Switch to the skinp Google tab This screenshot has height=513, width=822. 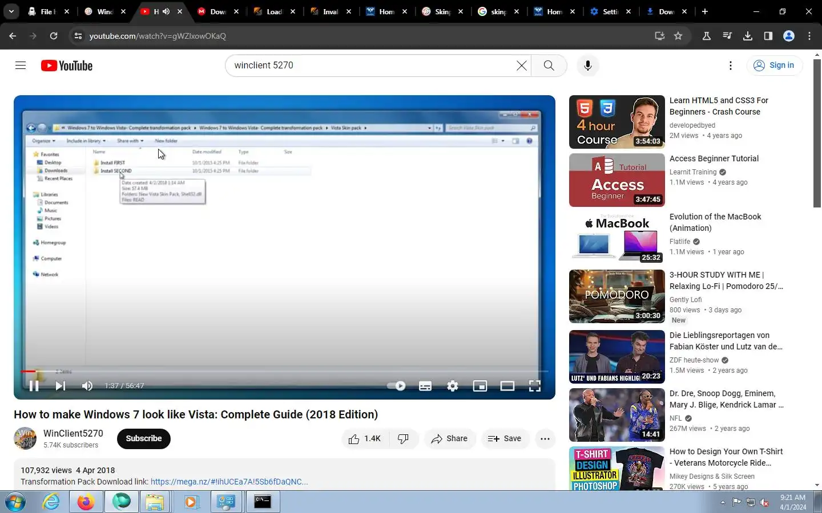click(499, 11)
